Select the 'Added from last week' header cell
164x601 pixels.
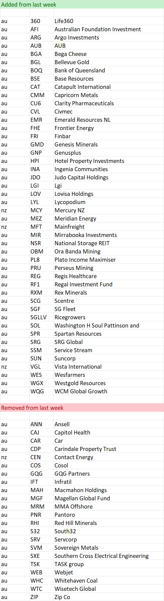pos(82,4)
